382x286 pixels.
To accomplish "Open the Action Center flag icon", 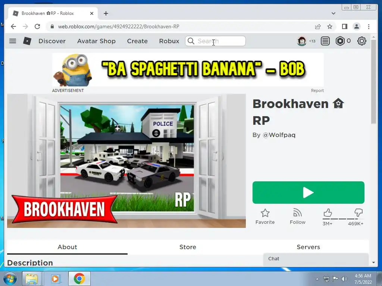I will point(335,279).
